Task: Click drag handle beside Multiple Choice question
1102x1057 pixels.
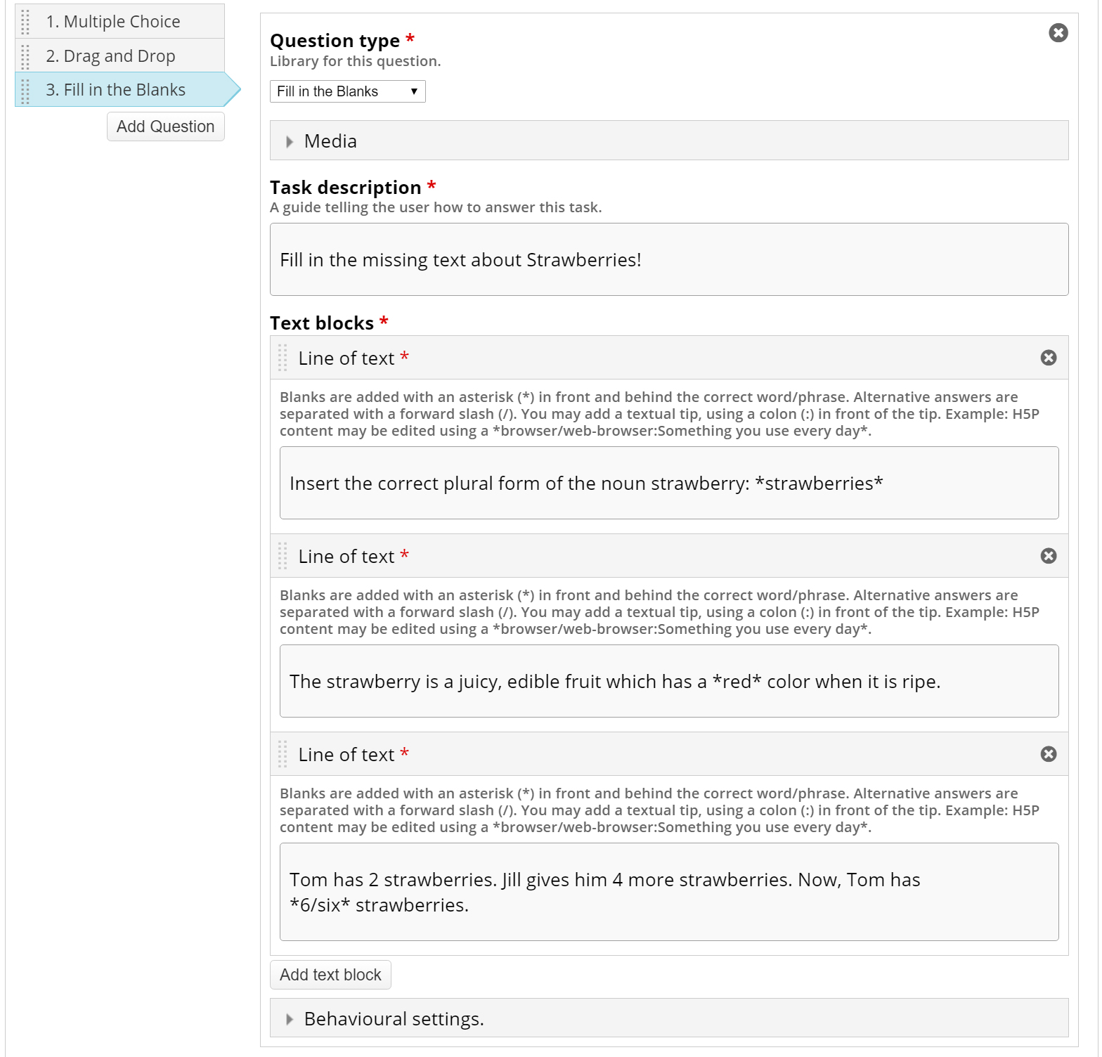Action: [25, 22]
